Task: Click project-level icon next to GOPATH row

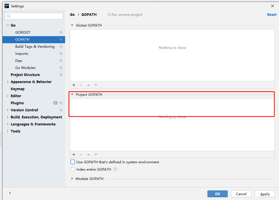Action: tap(61, 40)
